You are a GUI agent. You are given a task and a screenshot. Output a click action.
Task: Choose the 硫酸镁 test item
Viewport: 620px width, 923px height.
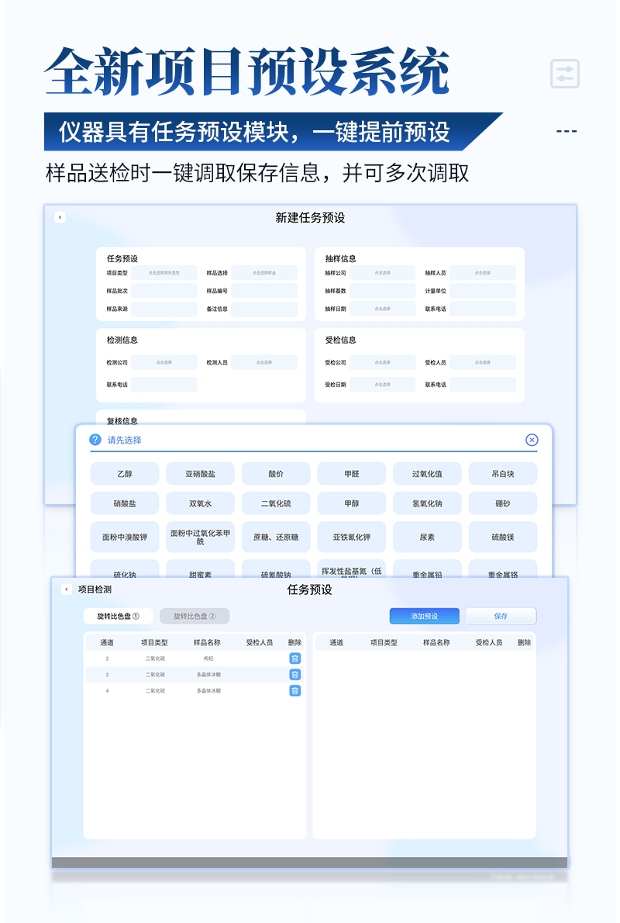pos(503,537)
